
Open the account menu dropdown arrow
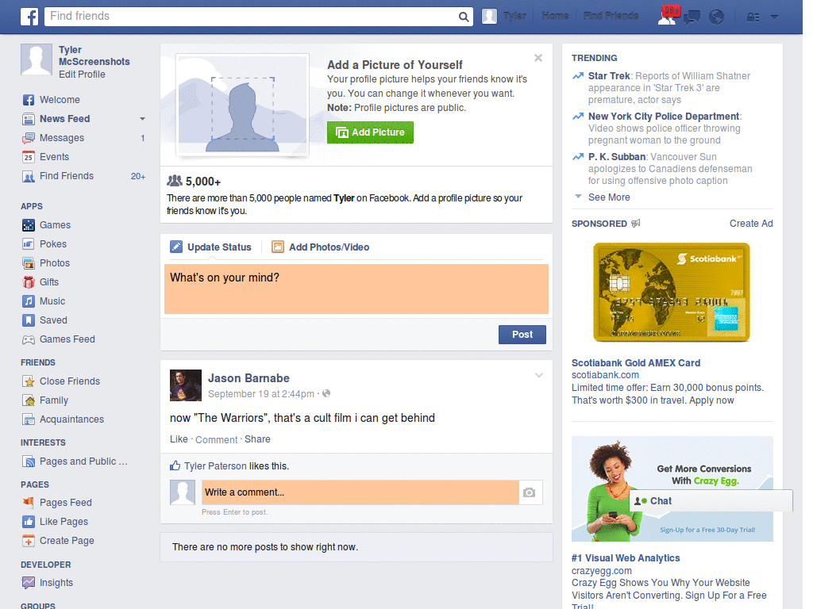tap(774, 17)
